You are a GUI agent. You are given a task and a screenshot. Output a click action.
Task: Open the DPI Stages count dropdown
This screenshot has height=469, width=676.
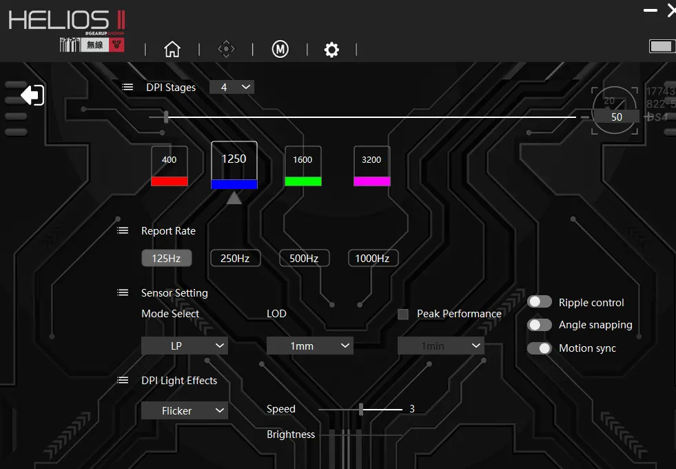[x=232, y=87]
